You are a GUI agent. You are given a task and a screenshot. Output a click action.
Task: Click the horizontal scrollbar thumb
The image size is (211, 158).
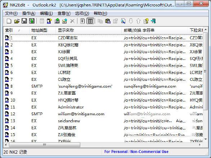[45, 145]
